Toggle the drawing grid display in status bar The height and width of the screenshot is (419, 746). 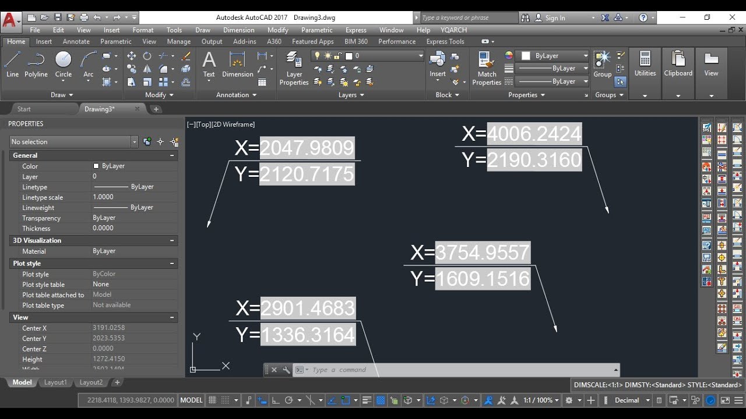click(213, 400)
